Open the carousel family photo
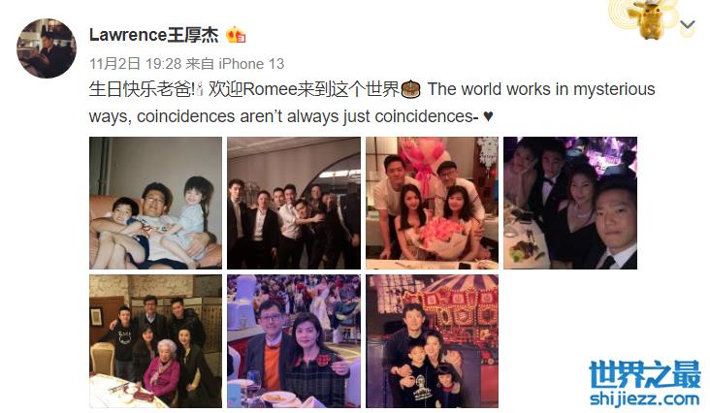The image size is (710, 413). click(432, 341)
